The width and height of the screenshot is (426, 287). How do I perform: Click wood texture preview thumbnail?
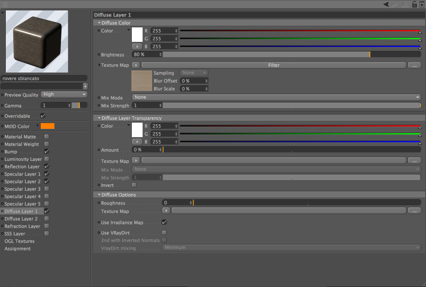coord(142,81)
